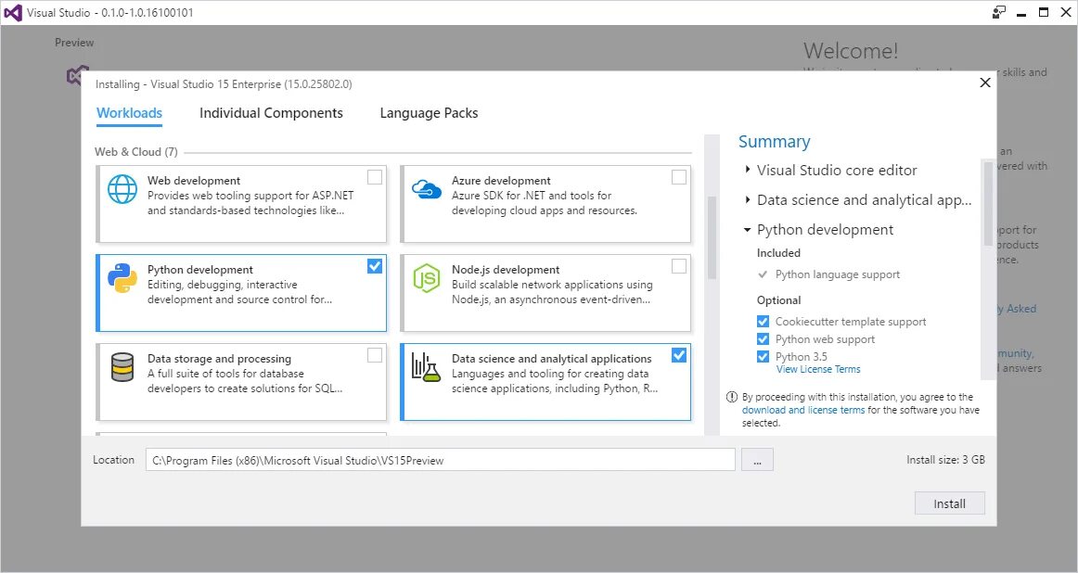The image size is (1078, 573).
Task: Click the Node.js hexagon icon
Action: [426, 278]
